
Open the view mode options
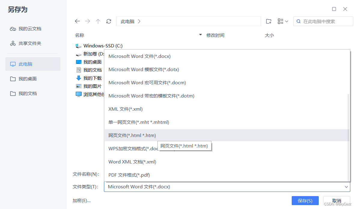[x=283, y=21]
